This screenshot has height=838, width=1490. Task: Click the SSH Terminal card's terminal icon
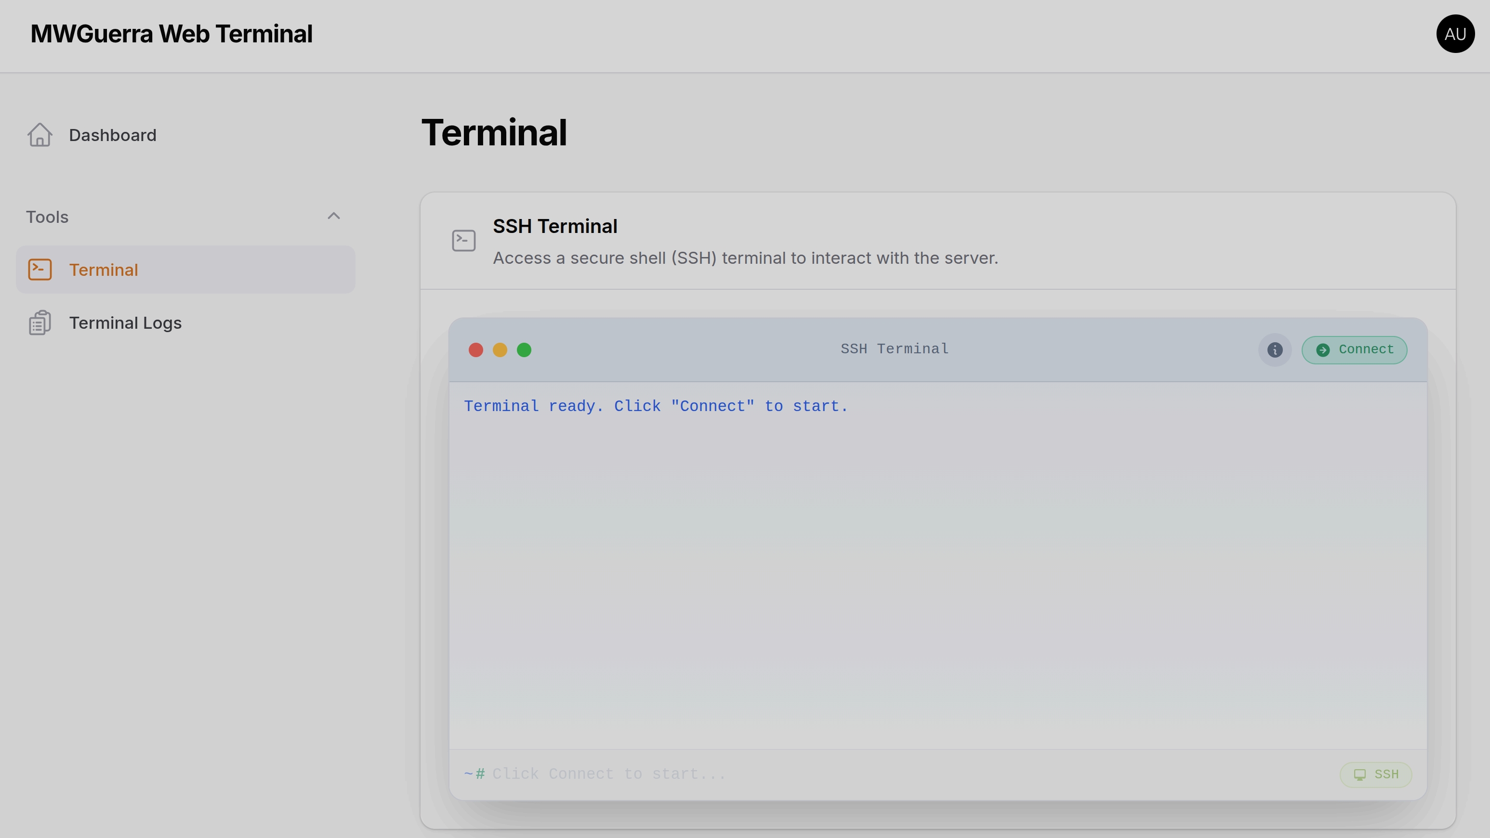(x=463, y=240)
